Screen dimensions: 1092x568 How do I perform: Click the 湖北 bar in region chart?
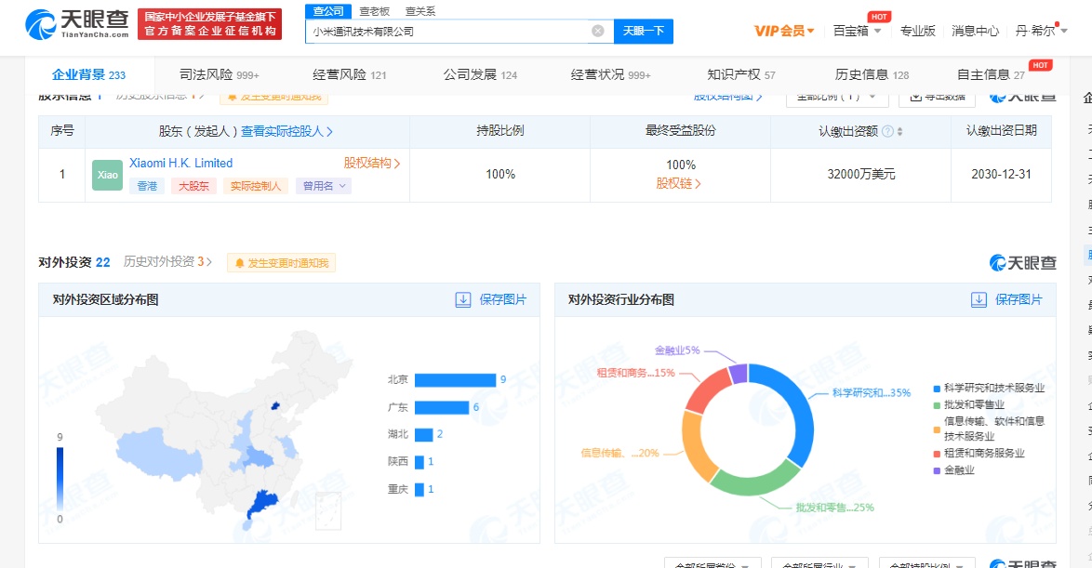pos(423,434)
